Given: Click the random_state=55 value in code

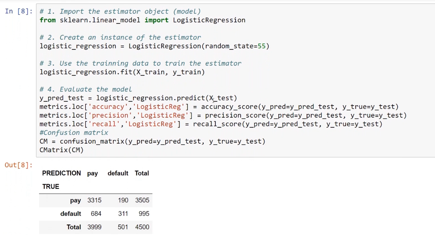Looking at the screenshot, I should [x=235, y=46].
